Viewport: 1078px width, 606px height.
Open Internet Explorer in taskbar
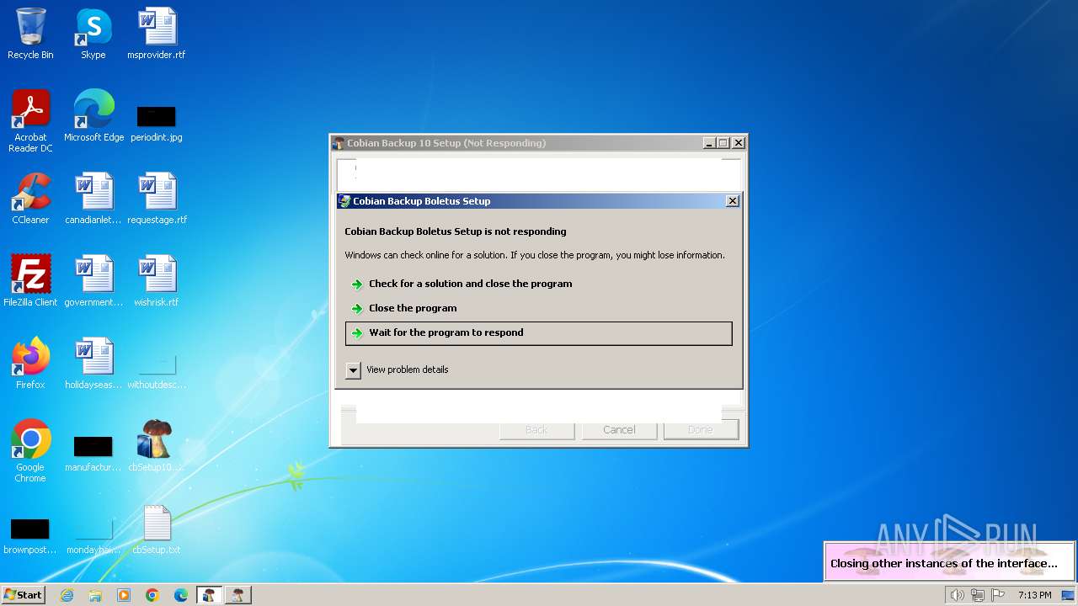67,595
